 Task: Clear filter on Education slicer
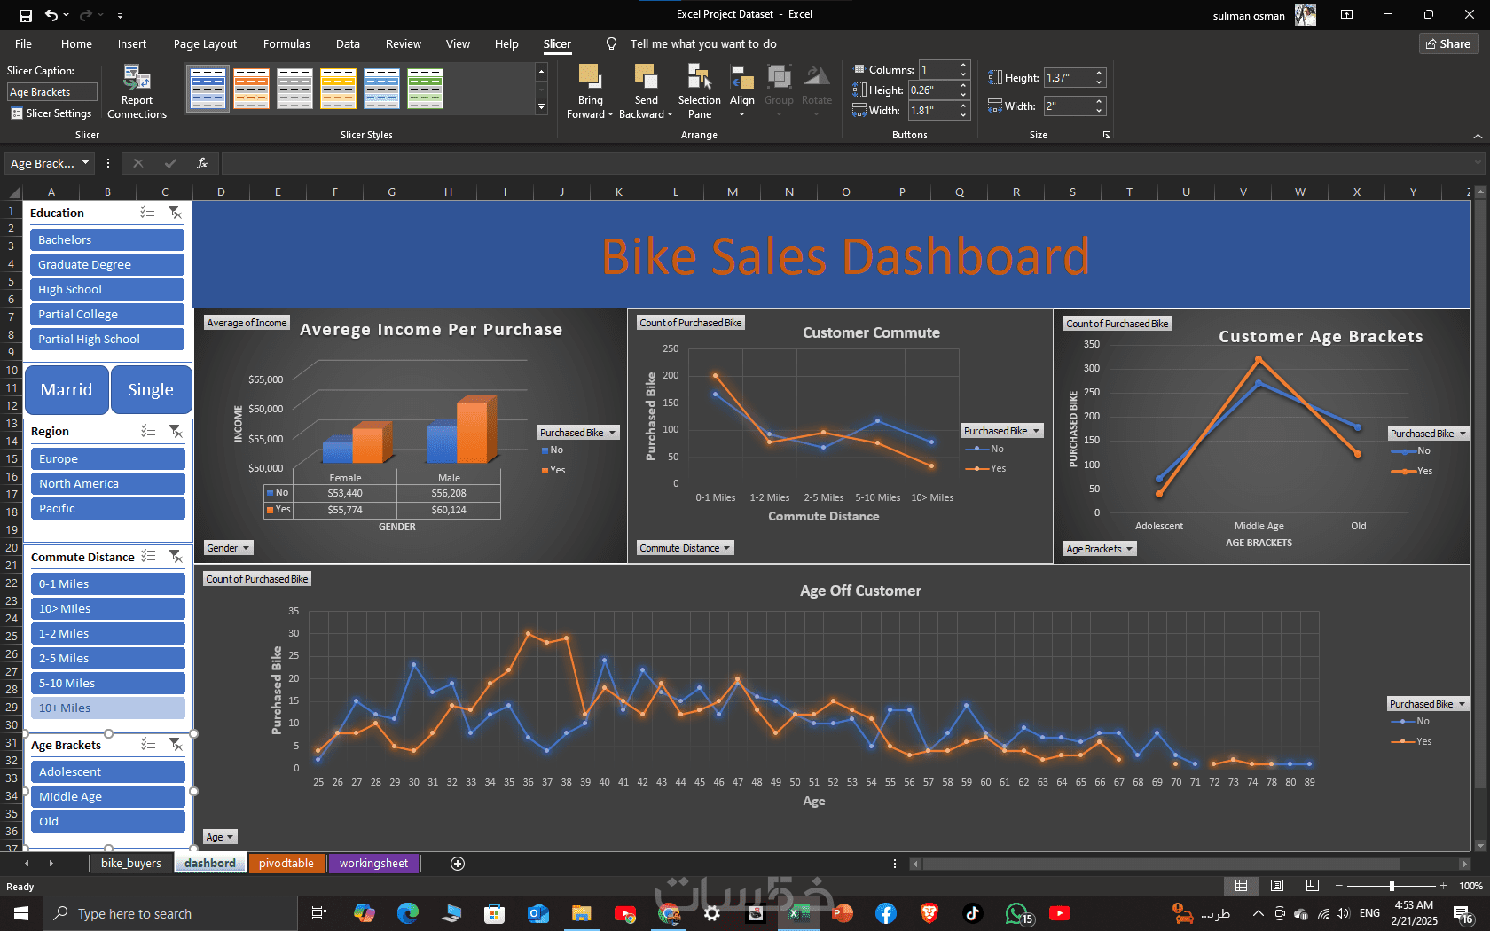175,213
